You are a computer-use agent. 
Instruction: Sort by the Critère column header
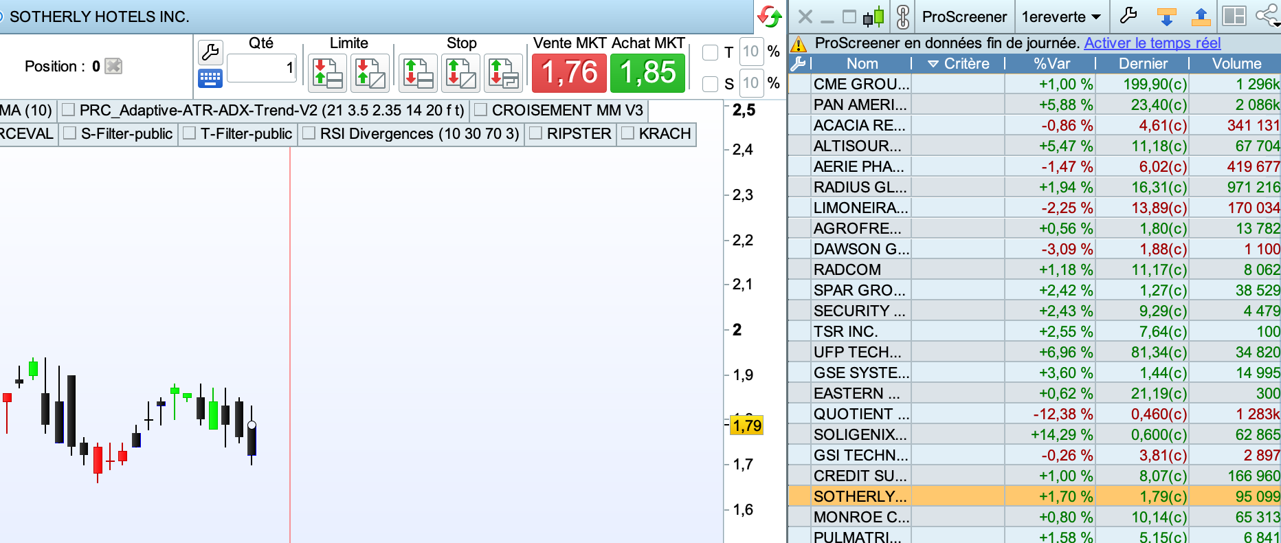click(958, 64)
